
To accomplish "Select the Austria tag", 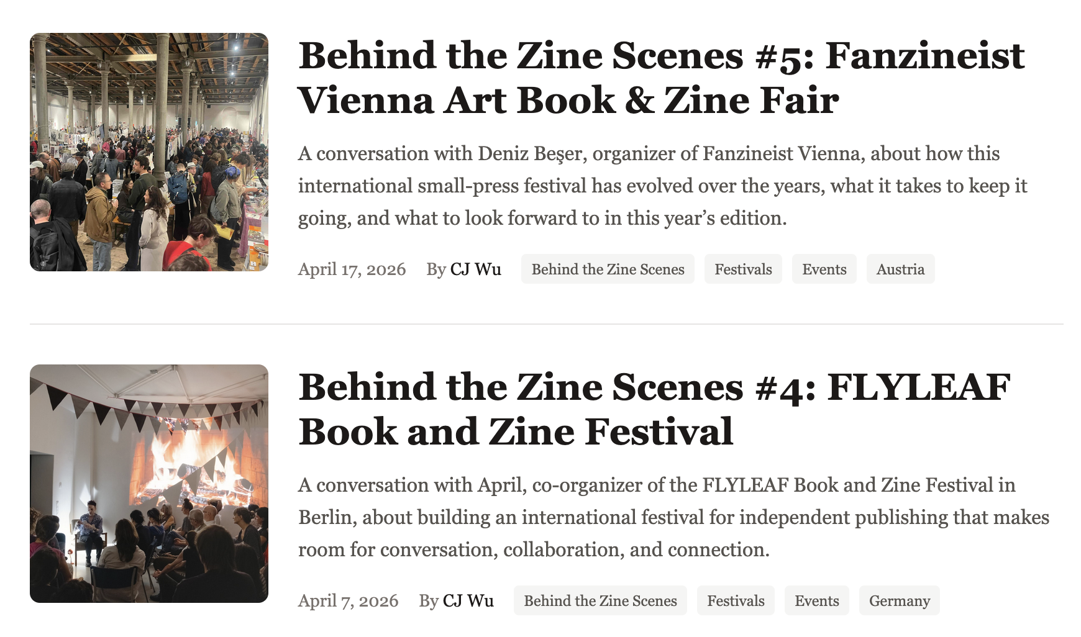I will [x=900, y=269].
